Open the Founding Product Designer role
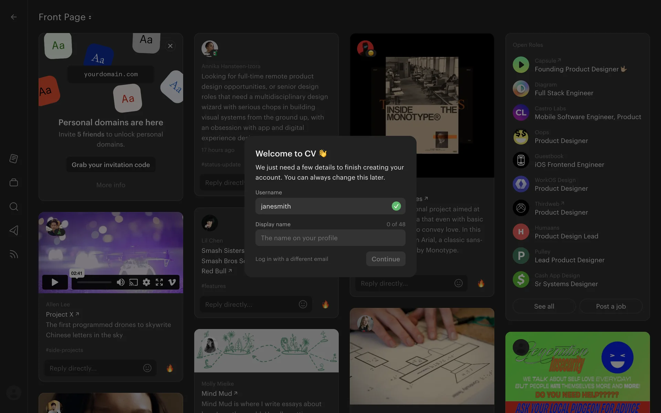This screenshot has height=413, width=661. [576, 69]
